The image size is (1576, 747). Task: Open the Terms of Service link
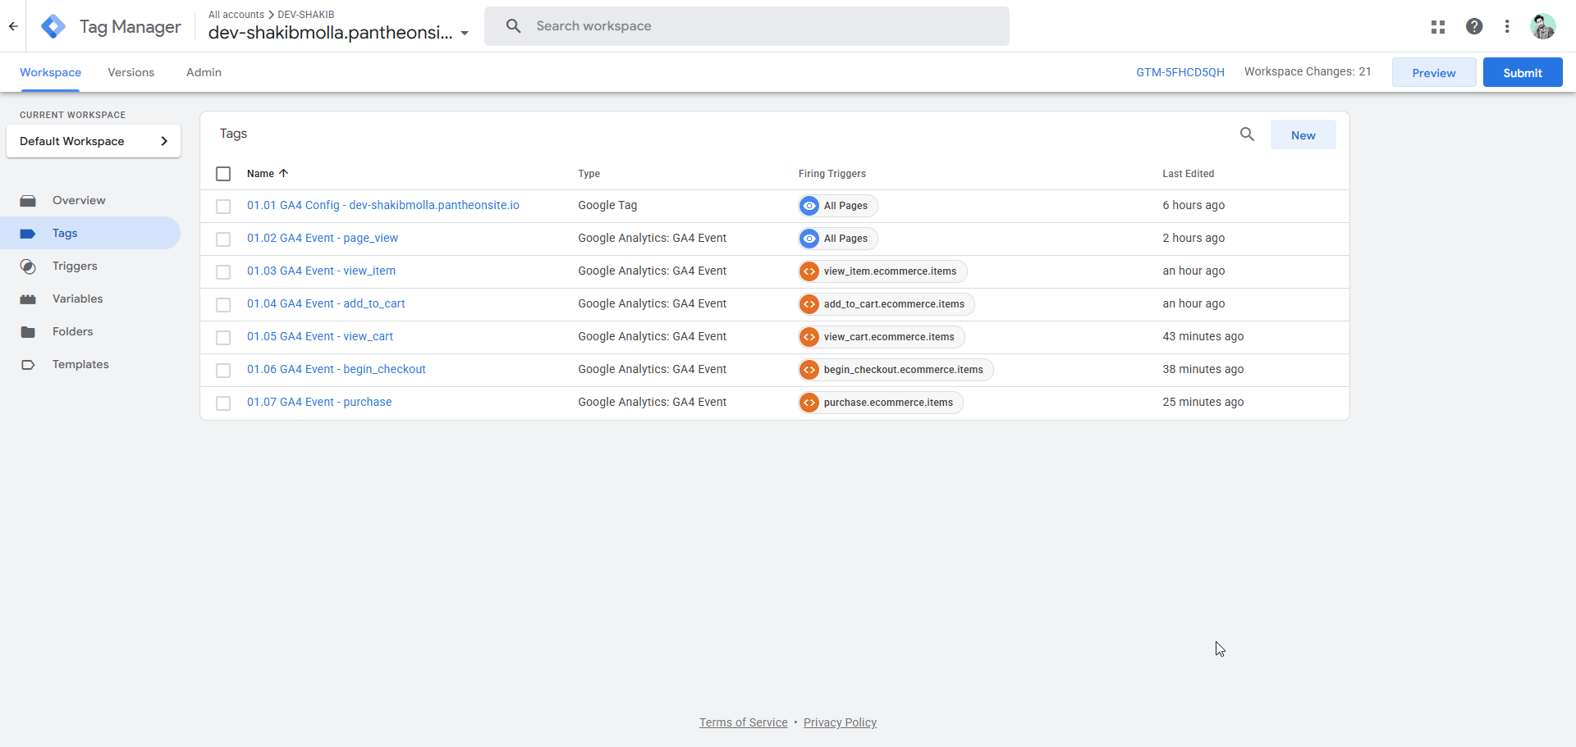coord(744,722)
